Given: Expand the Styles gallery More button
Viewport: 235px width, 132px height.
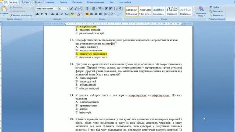Looking at the screenshot, I should [x=194, y=15].
